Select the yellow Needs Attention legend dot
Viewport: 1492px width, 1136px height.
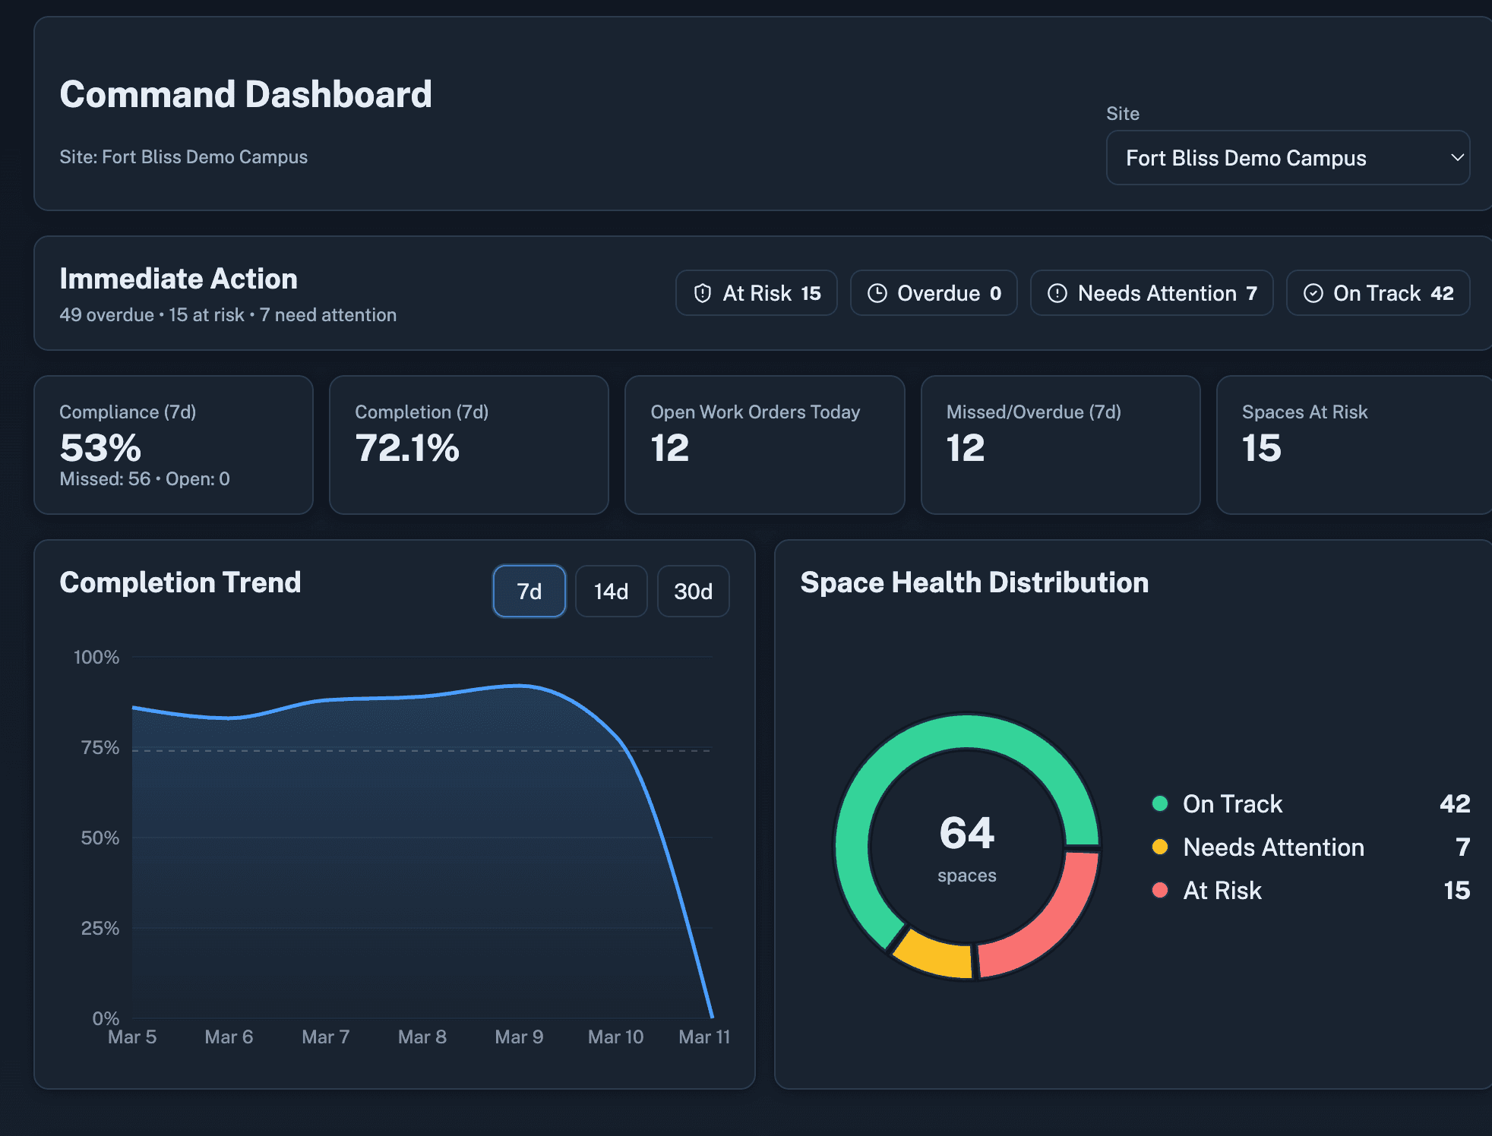[1159, 847]
